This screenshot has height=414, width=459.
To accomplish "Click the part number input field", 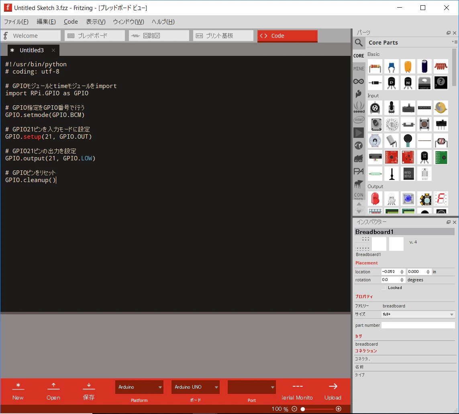I will click(x=418, y=325).
